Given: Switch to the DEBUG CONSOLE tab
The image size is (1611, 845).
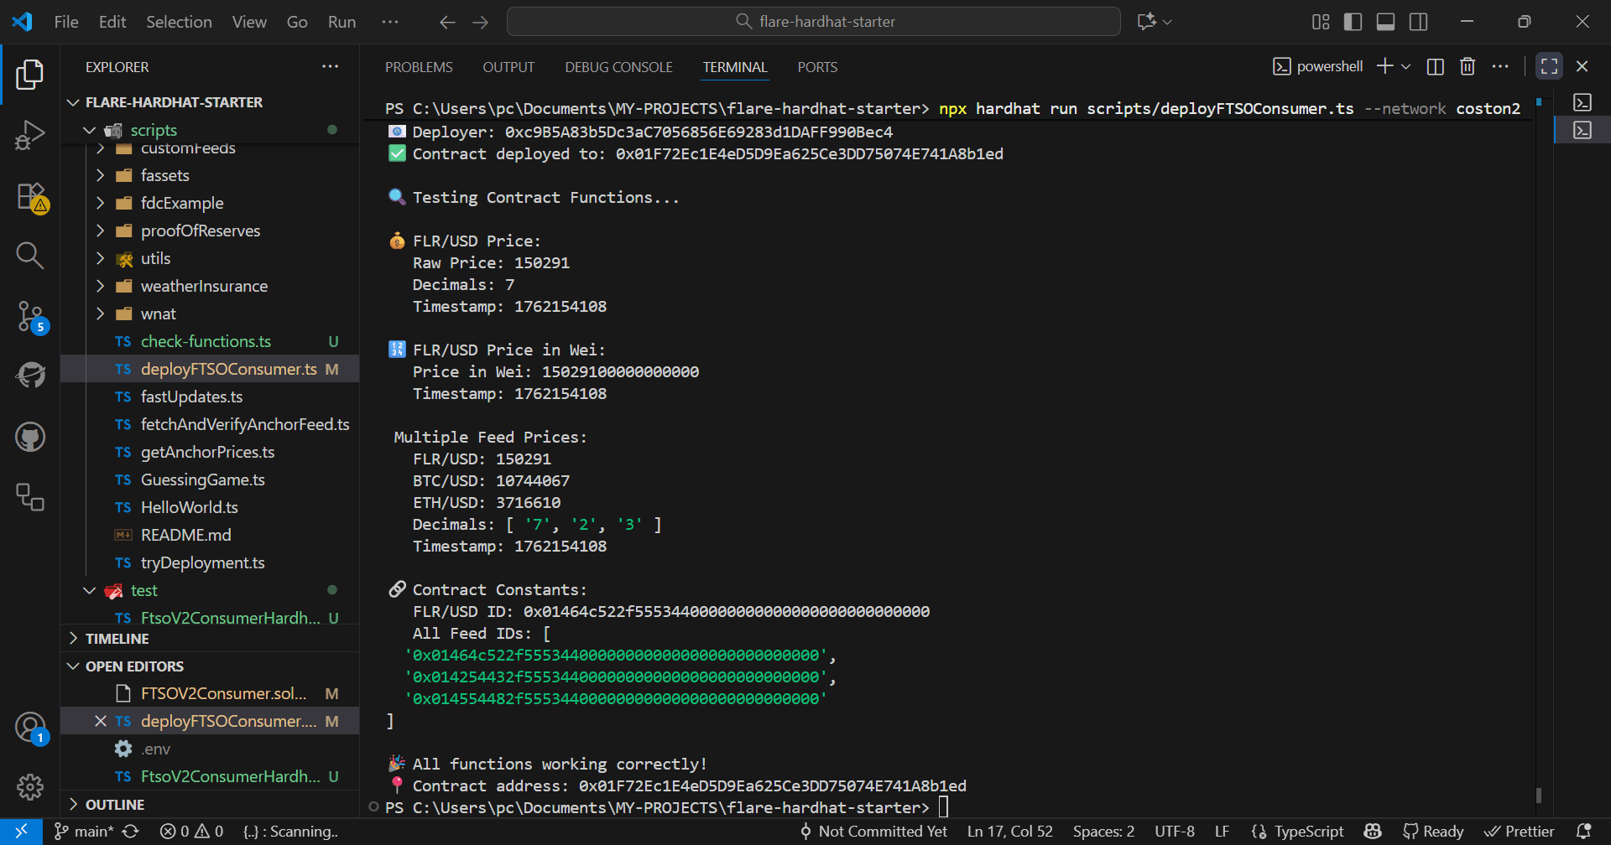Looking at the screenshot, I should coord(618,67).
